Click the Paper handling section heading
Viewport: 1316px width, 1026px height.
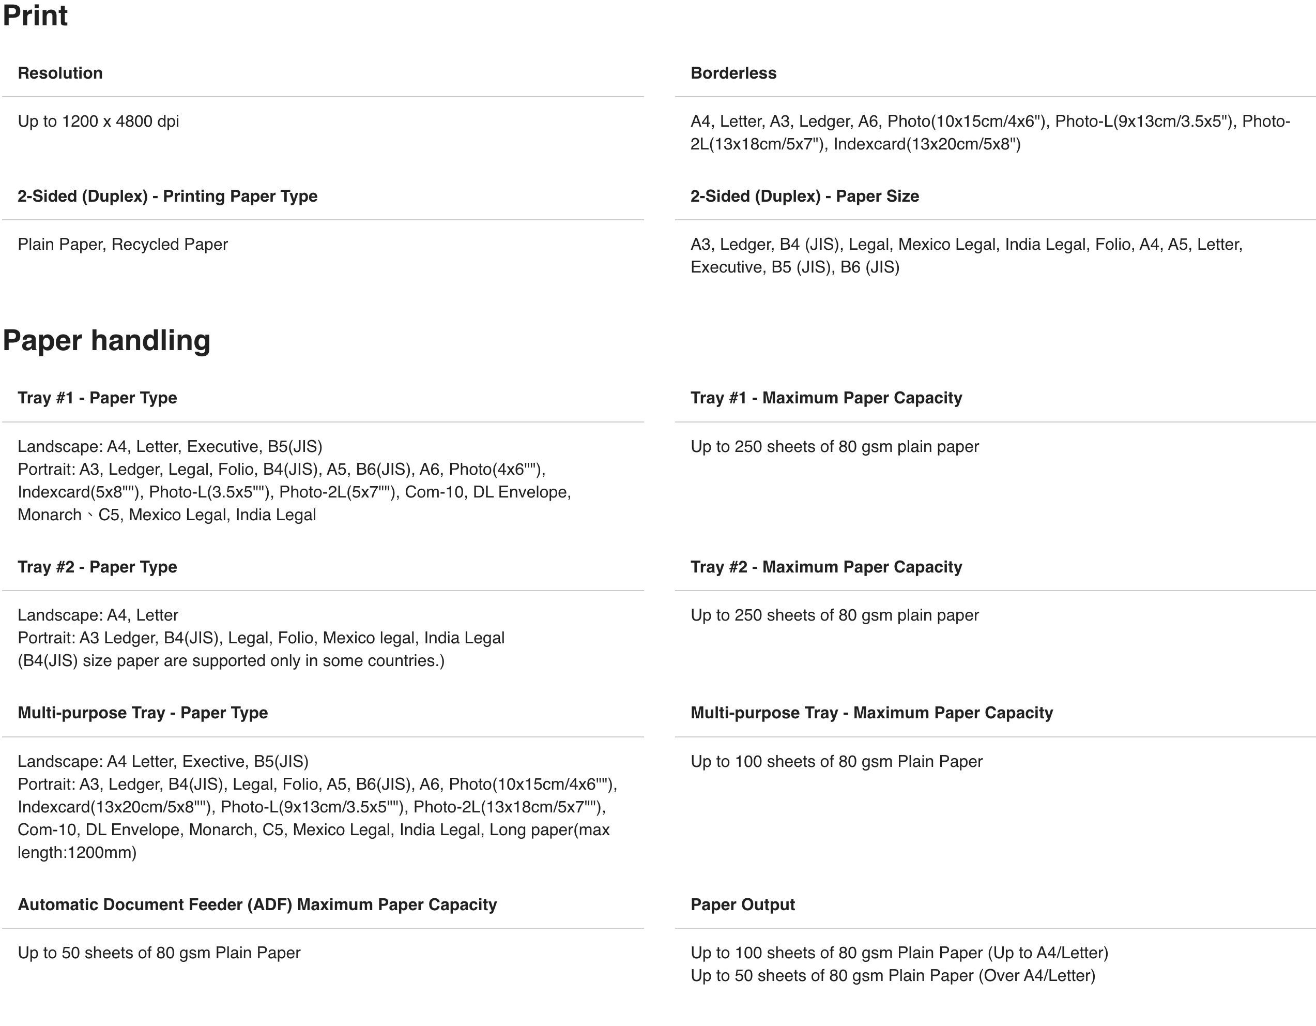106,341
